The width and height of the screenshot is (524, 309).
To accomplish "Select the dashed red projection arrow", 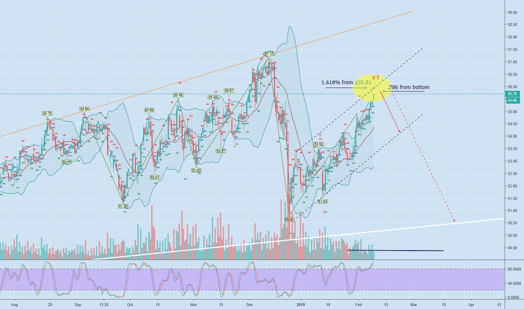I will click(423, 157).
